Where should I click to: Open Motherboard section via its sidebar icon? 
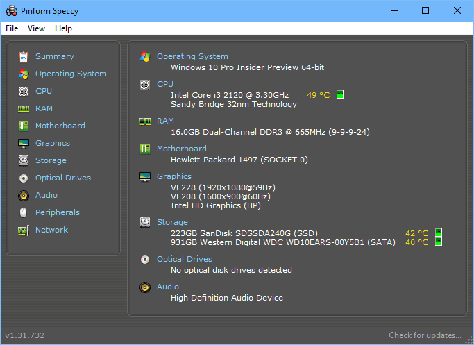(x=24, y=126)
